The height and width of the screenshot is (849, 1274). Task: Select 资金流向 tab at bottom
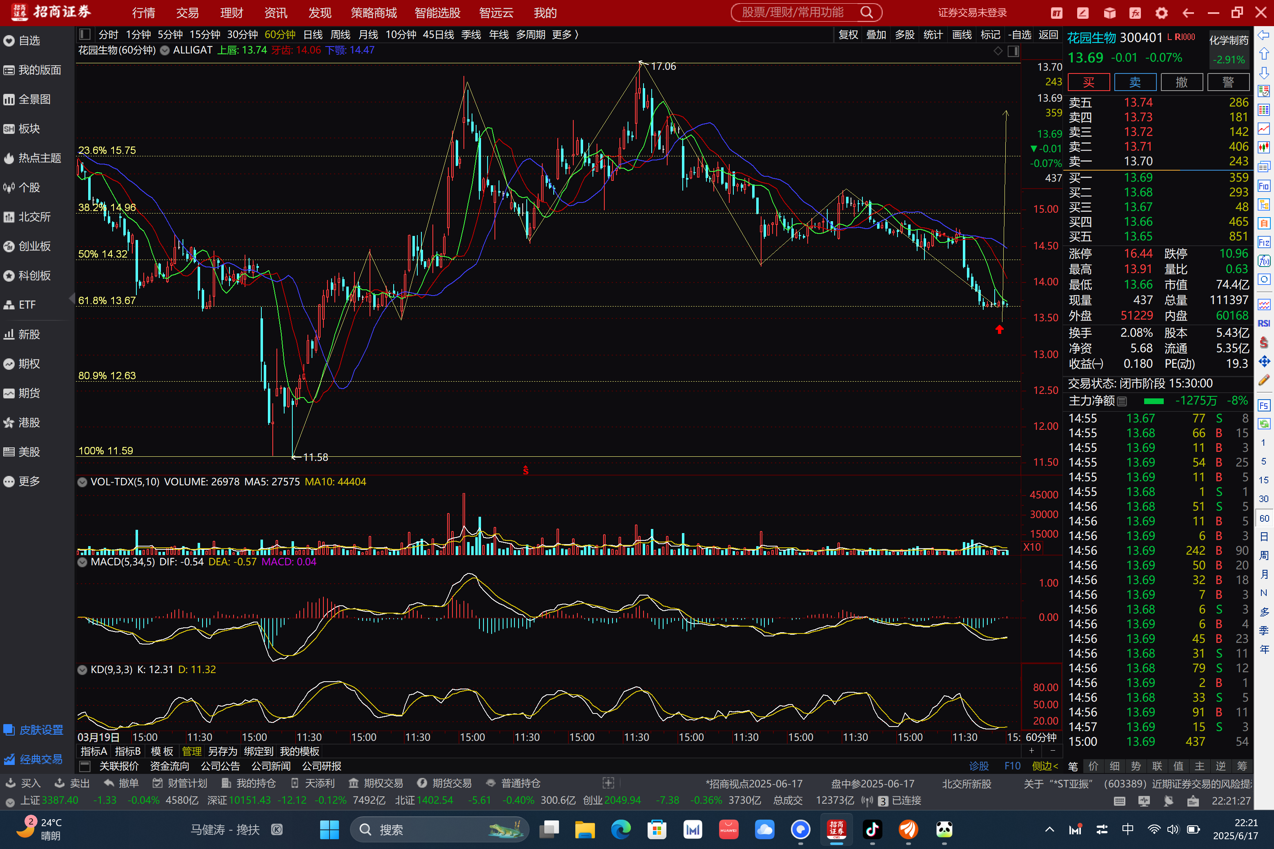coord(169,766)
